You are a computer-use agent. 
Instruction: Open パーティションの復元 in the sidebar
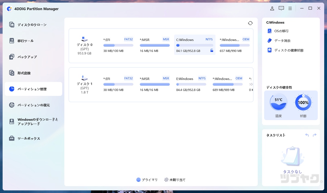(33, 105)
